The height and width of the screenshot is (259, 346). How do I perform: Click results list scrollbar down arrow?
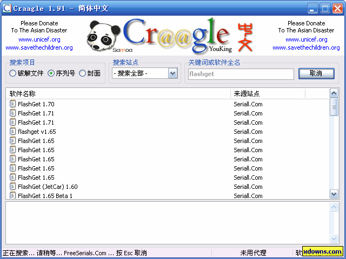pos(334,194)
